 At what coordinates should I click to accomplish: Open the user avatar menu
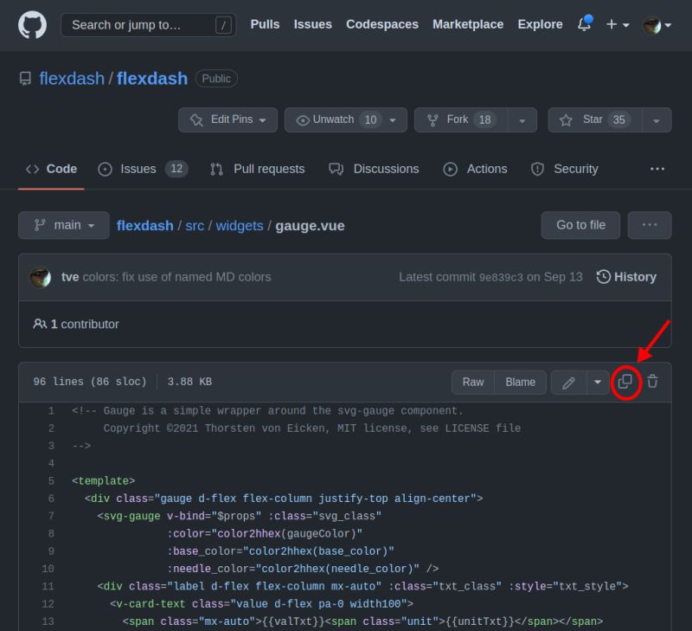tap(657, 25)
